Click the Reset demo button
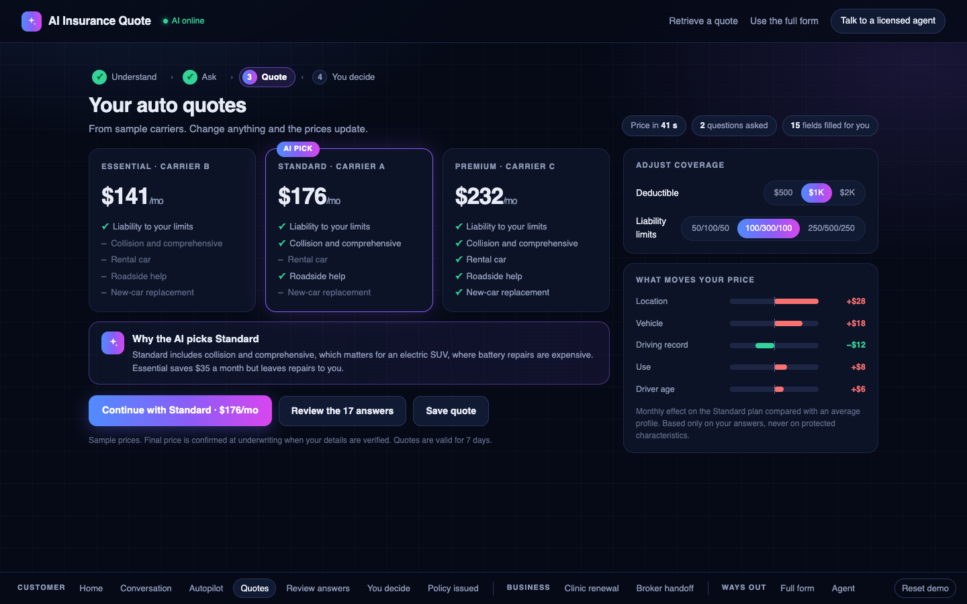The width and height of the screenshot is (967, 604). coord(925,588)
